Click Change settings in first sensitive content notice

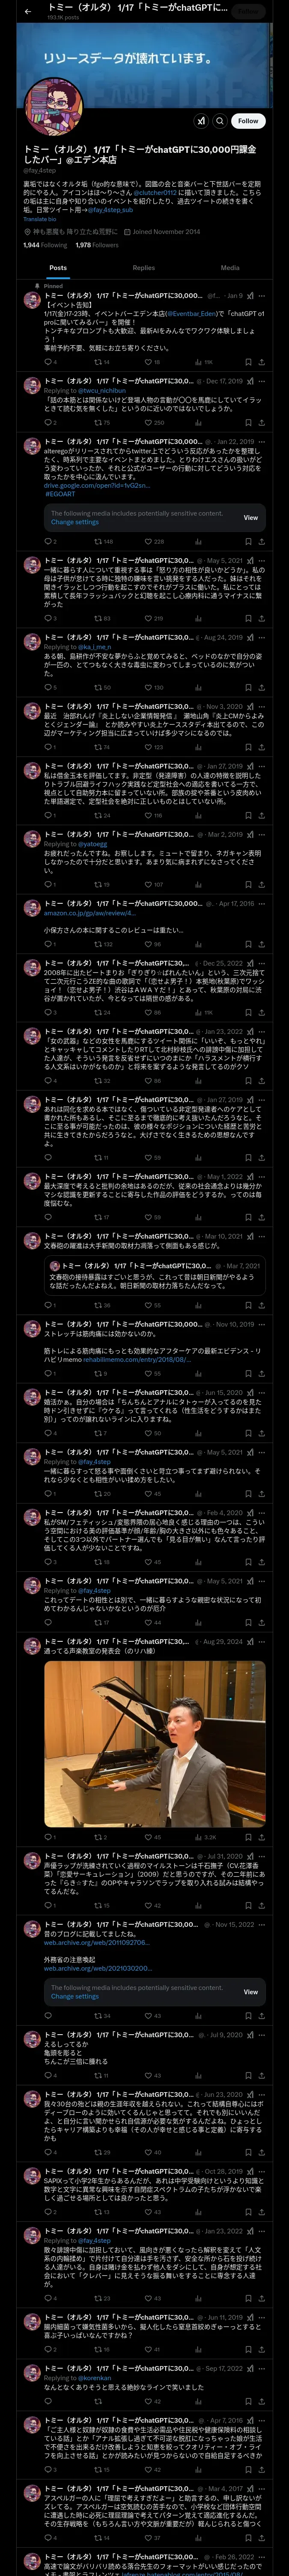76,522
